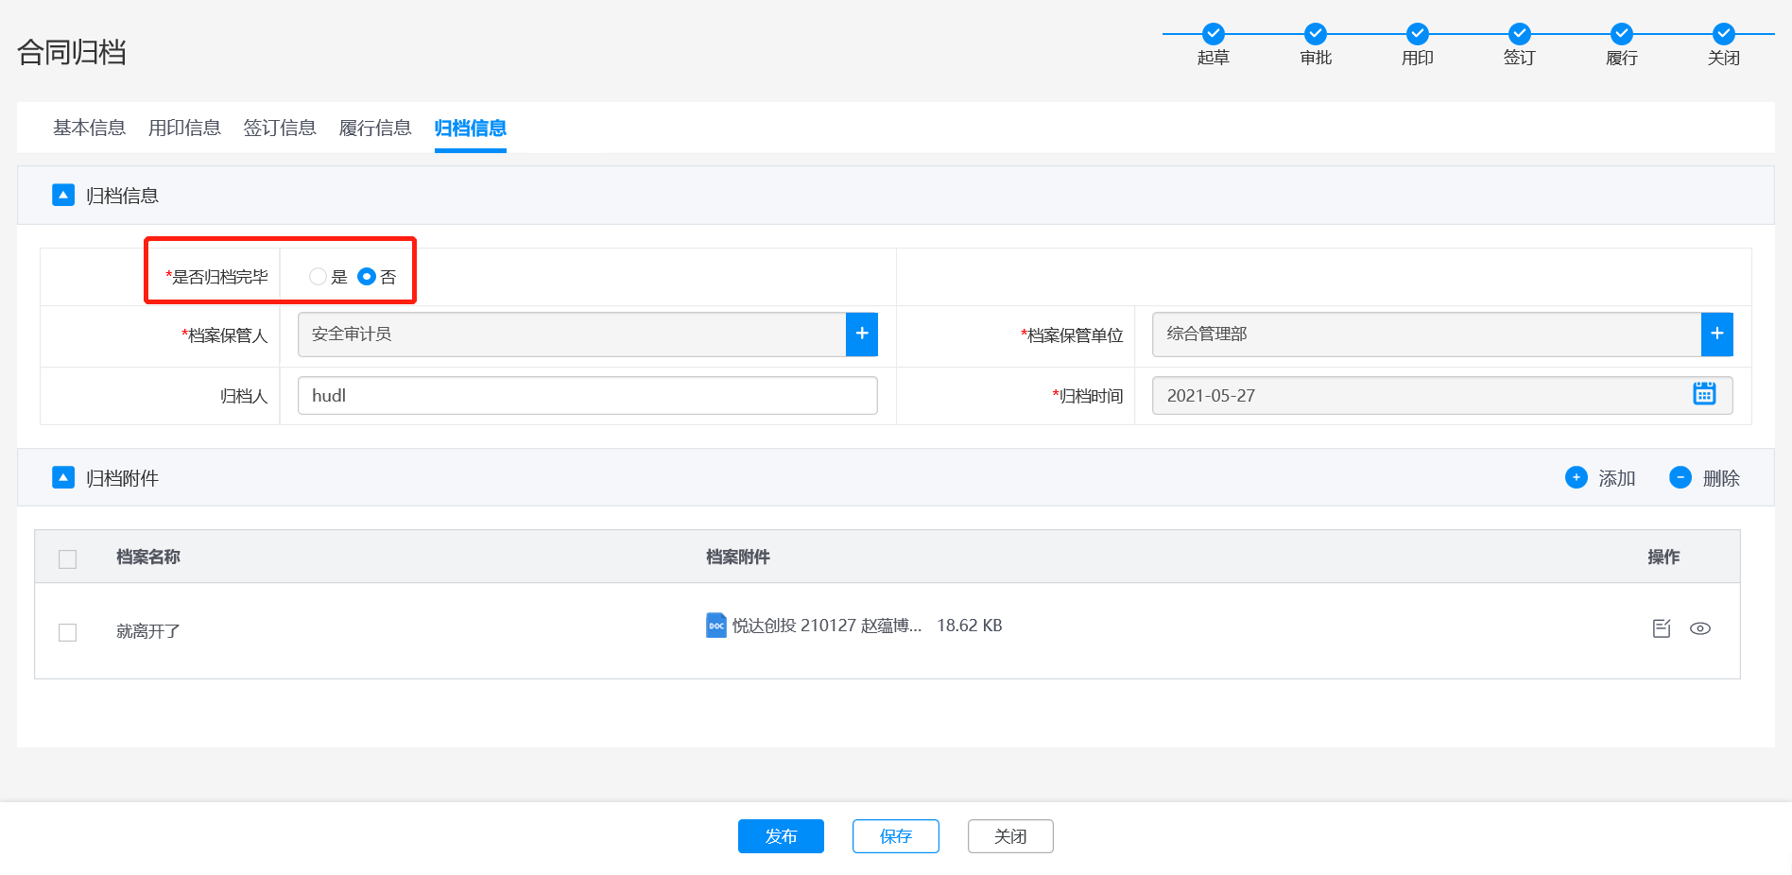Click the plus button beside 档案保管单位
Viewport: 1792px width, 875px height.
coord(1716,334)
